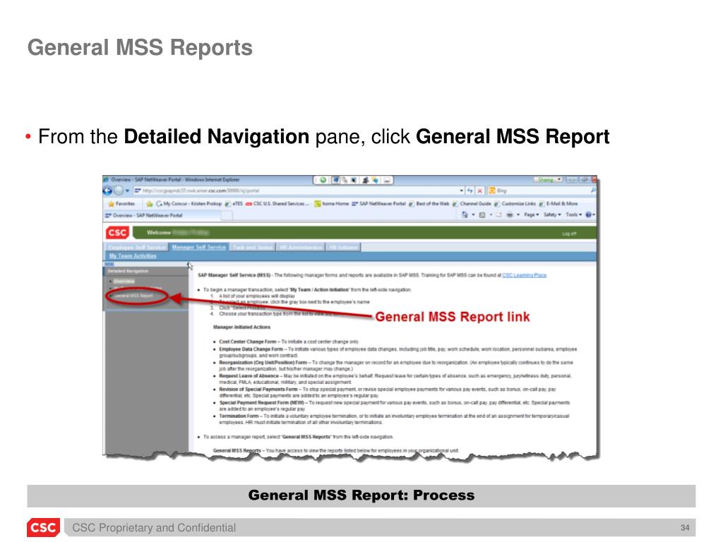
Task: Switch to Employee Self Service tab
Action: (x=136, y=248)
